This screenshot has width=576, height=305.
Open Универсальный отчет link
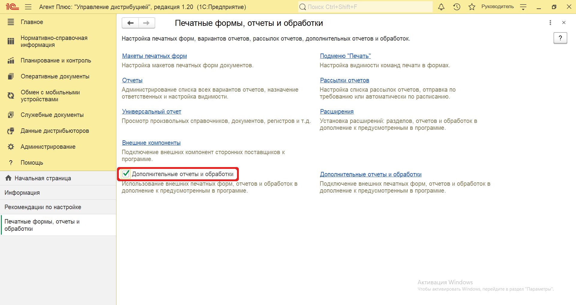point(151,111)
